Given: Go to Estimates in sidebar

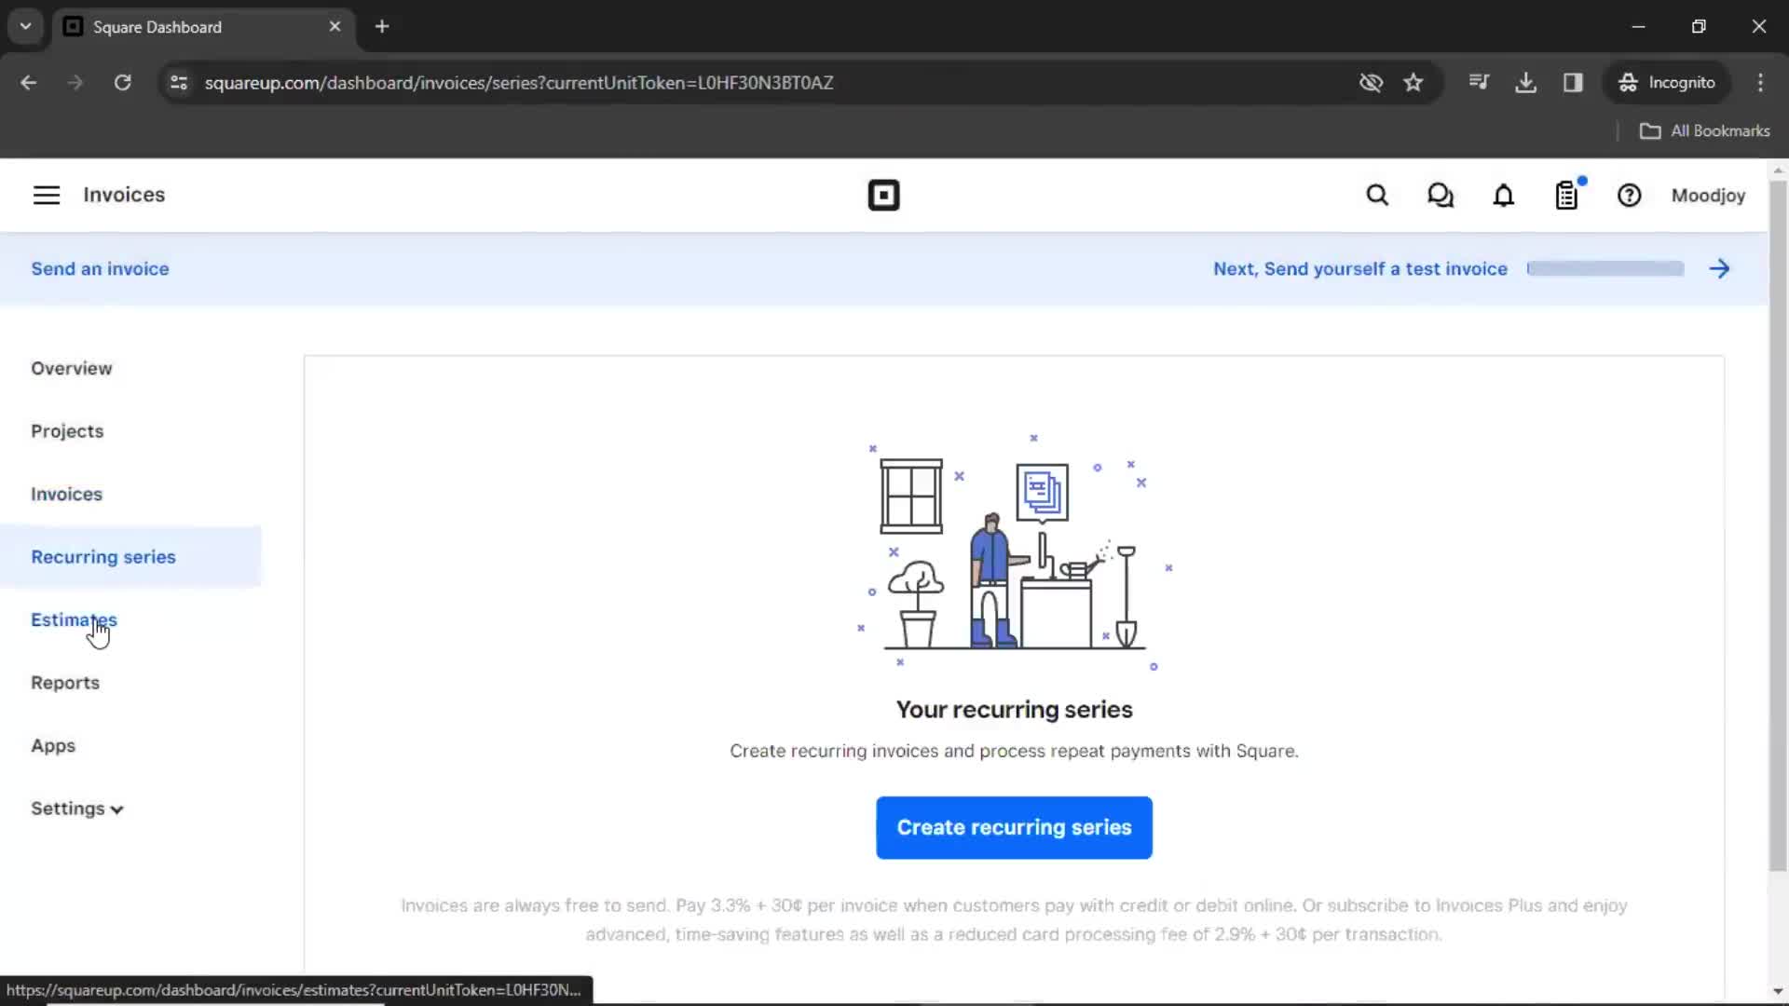Looking at the screenshot, I should click(x=74, y=620).
